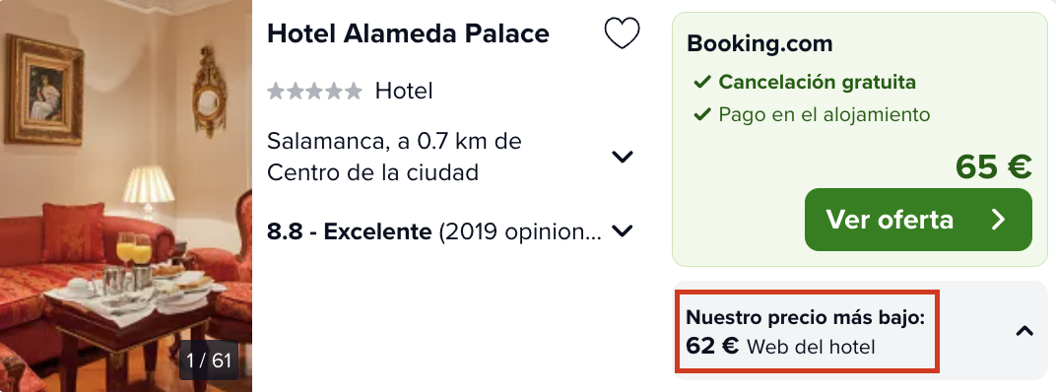Open the 8.8 Excelente opinions text

434,231
